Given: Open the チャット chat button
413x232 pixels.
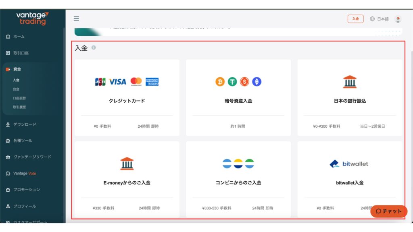Looking at the screenshot, I should tap(389, 211).
